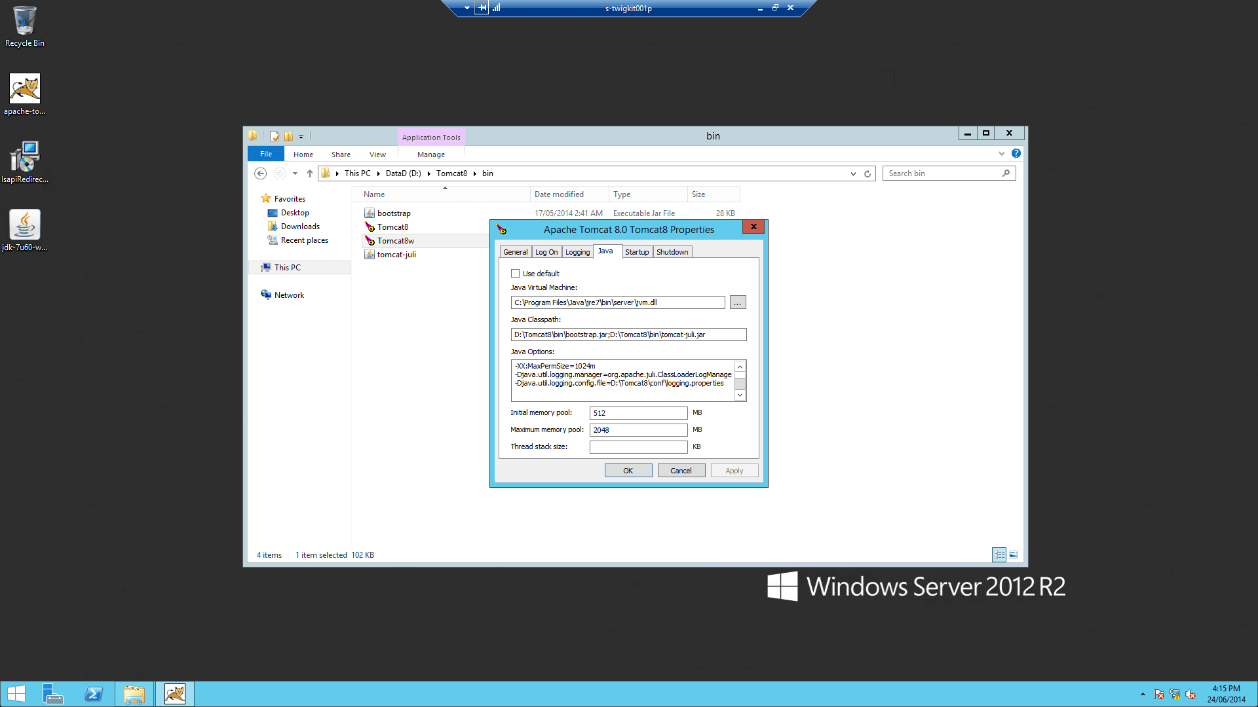Expand the address bar history dropdown

pos(853,173)
